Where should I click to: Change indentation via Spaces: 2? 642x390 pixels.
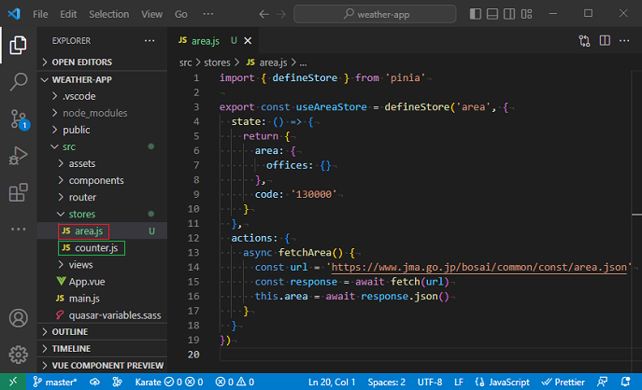387,382
